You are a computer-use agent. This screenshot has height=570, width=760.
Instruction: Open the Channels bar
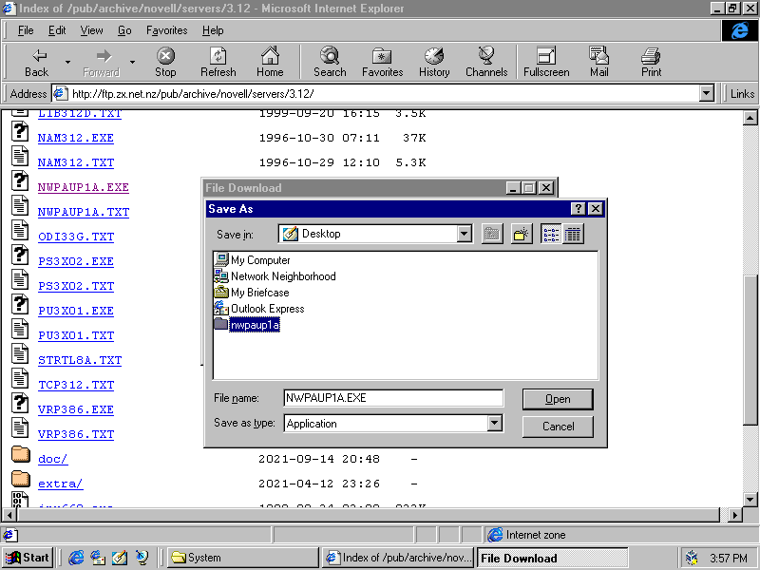[486, 62]
